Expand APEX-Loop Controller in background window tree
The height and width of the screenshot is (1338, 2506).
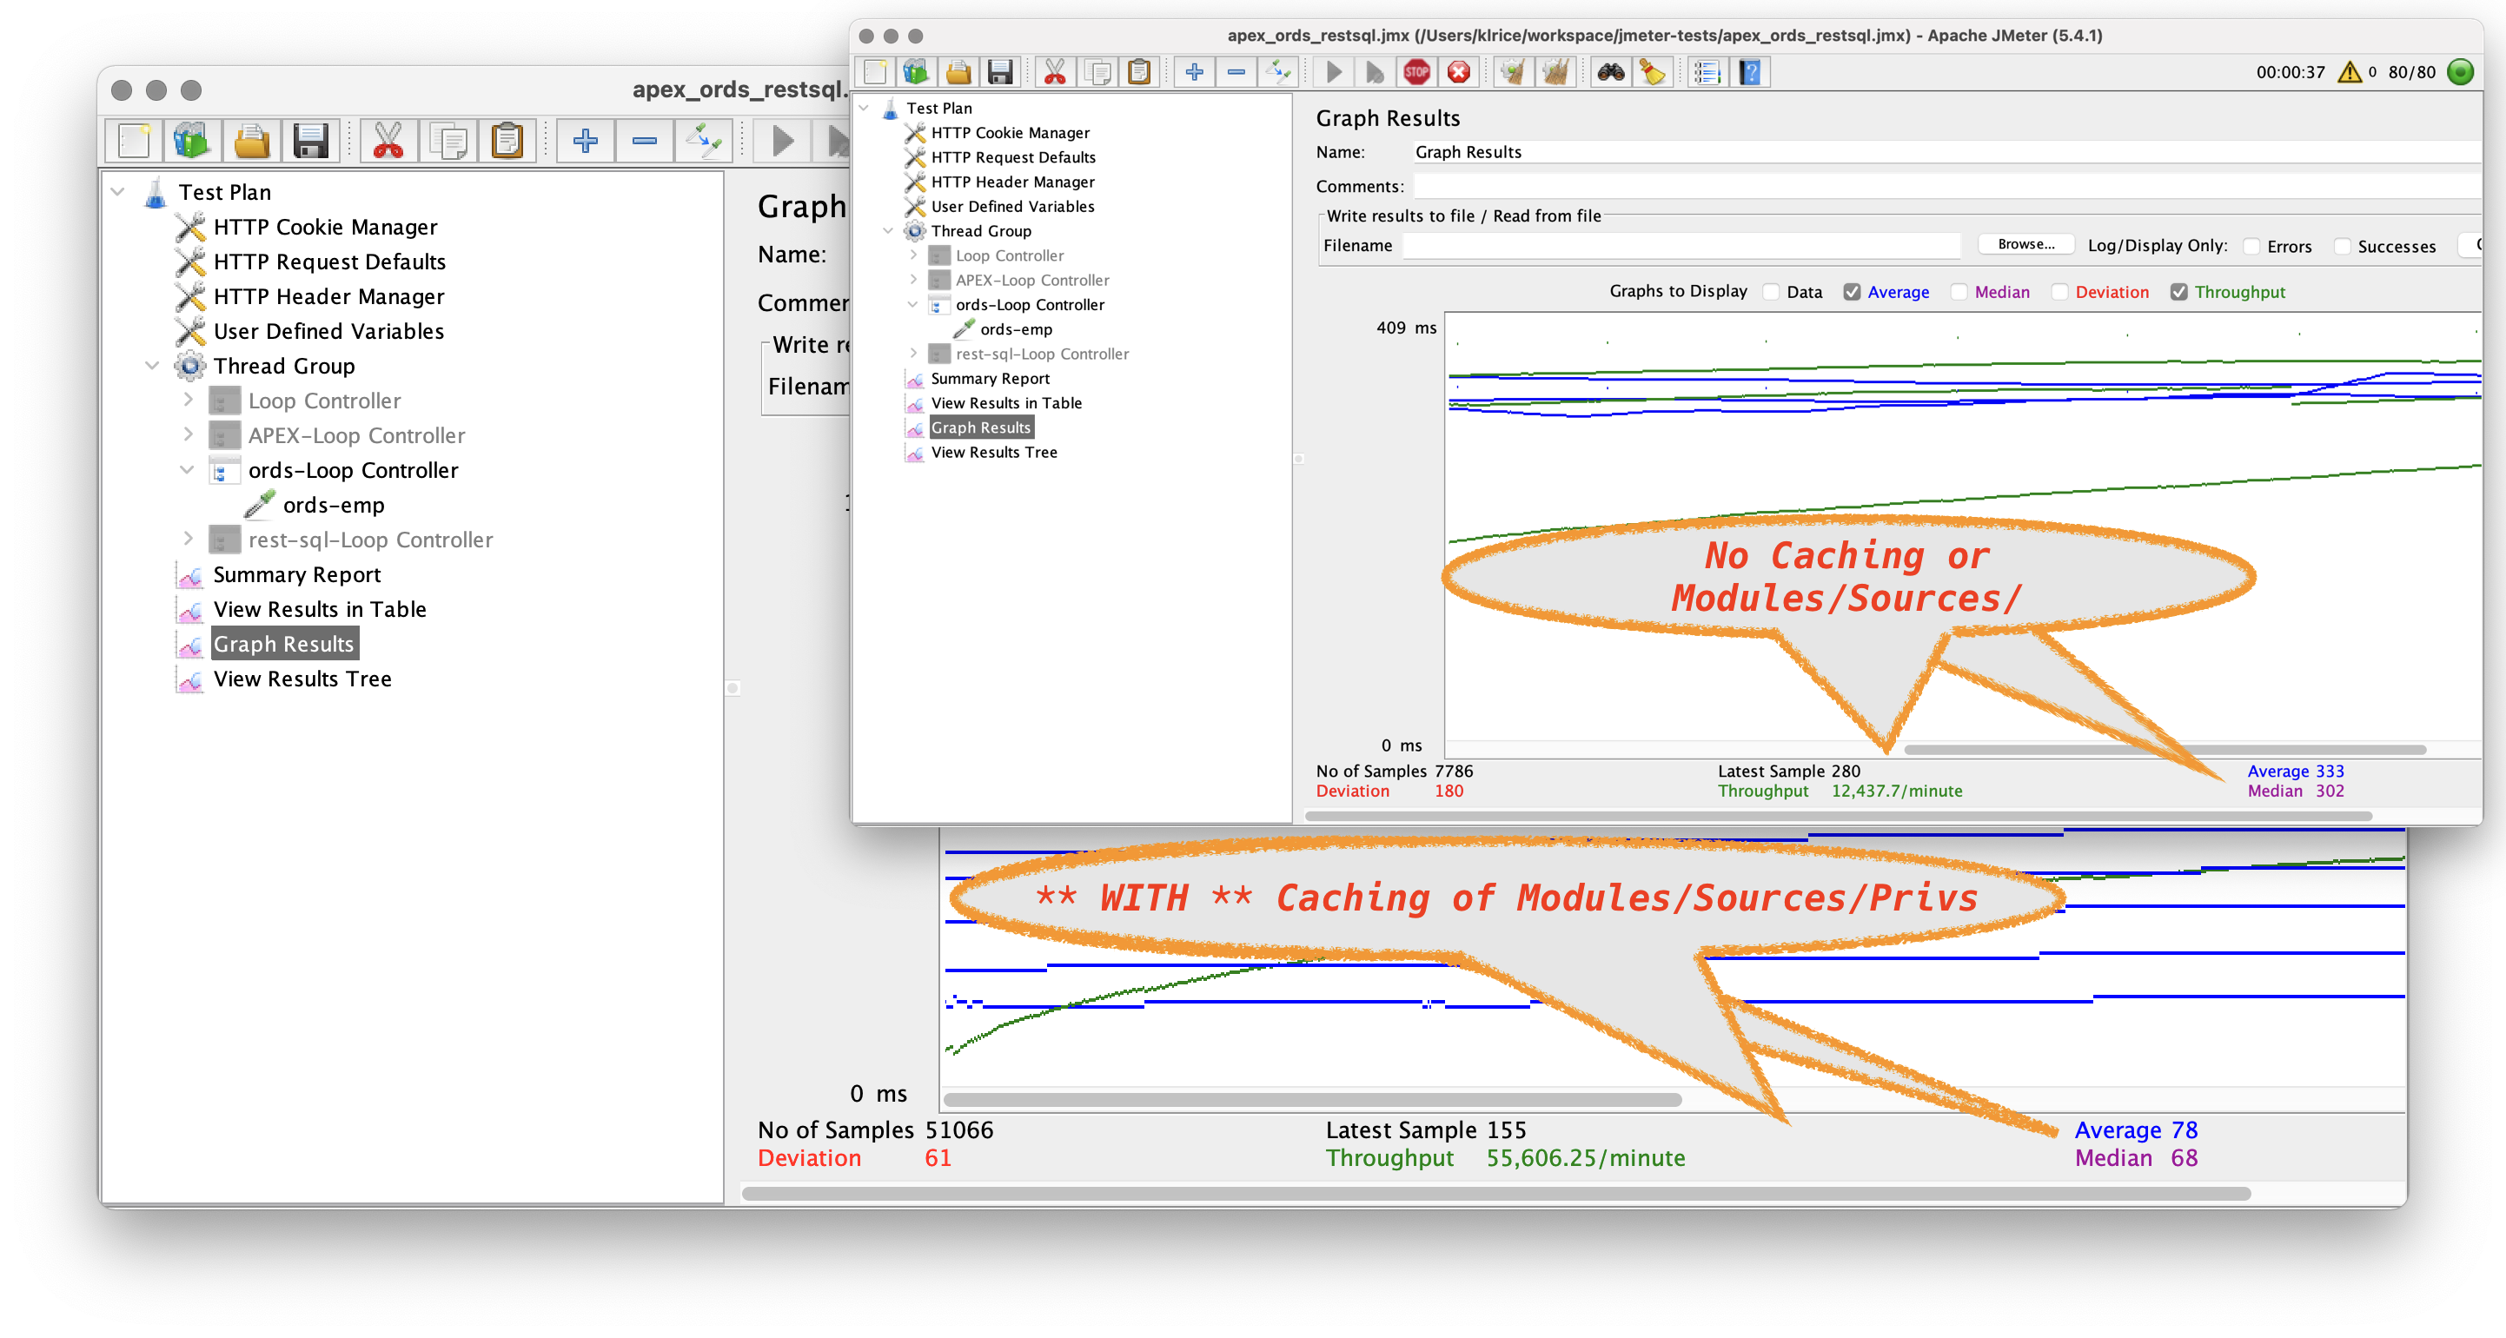point(188,434)
